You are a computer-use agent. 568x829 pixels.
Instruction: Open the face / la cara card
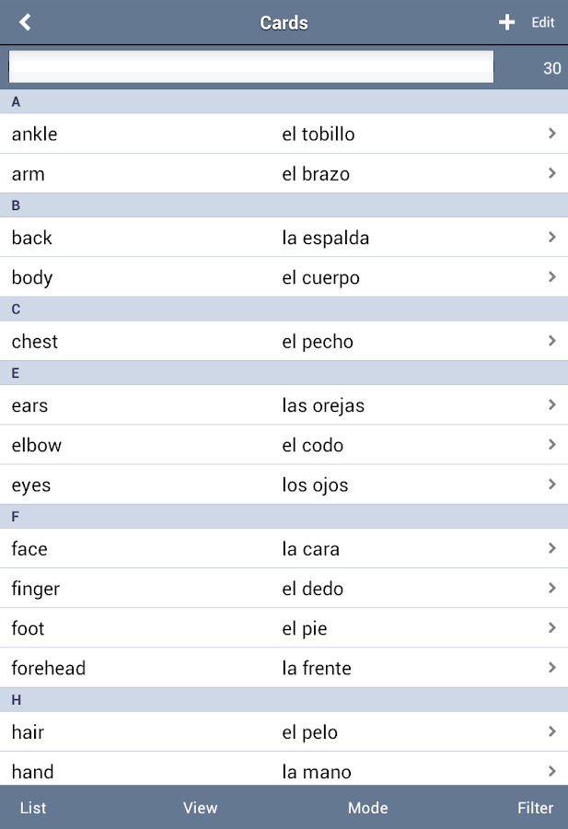tap(284, 549)
